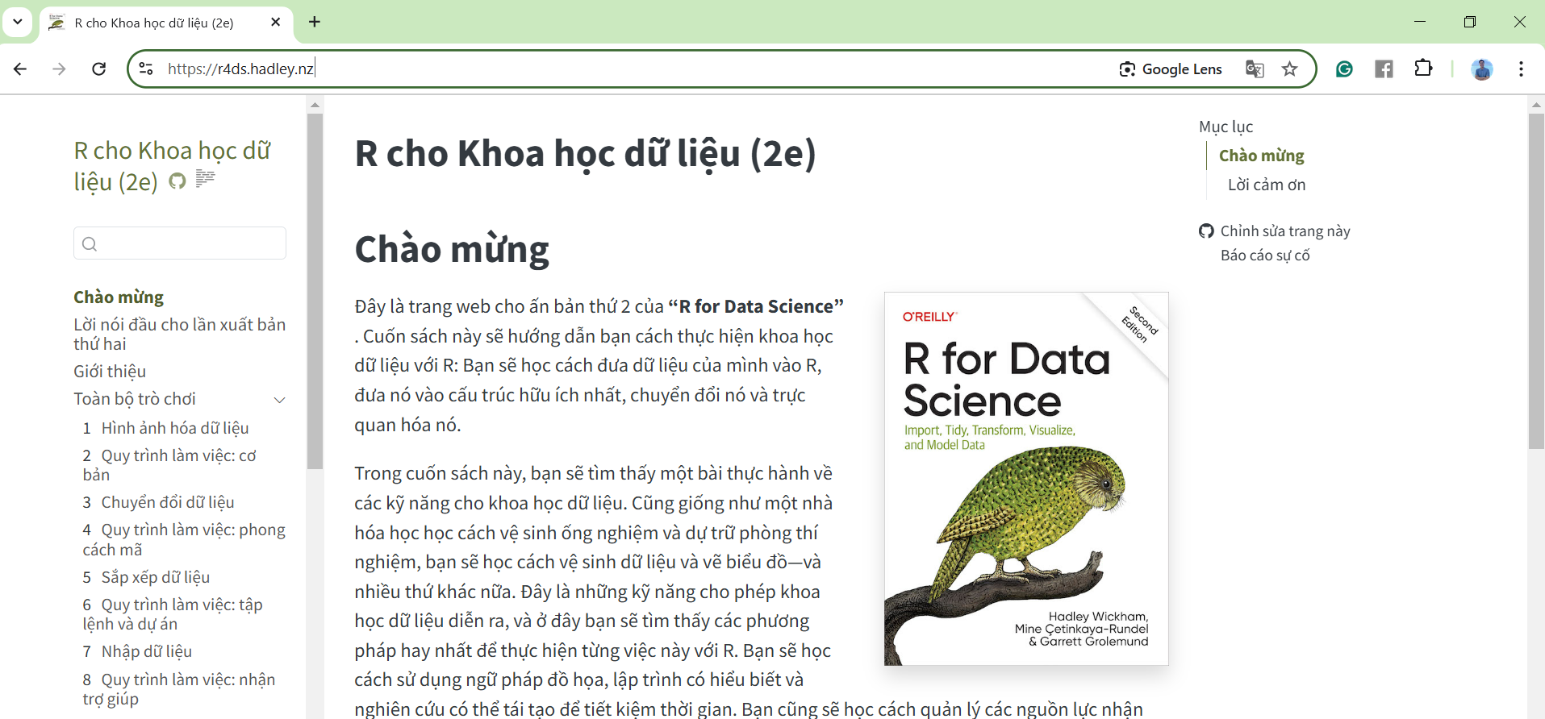Screen dimensions: 1545x719
Task: Click page scroll up arrow
Action: [x=1536, y=105]
